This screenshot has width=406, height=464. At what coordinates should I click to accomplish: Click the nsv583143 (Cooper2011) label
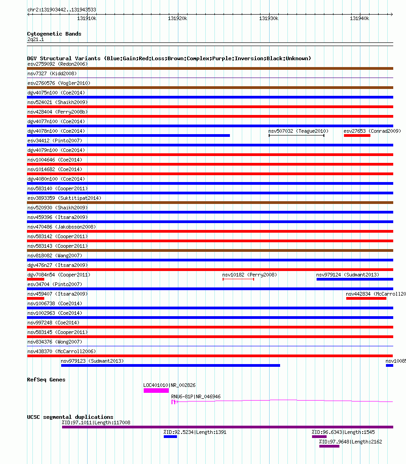(57, 246)
